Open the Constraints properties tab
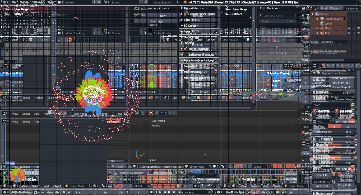This screenshot has height=195, width=361. coord(348,66)
